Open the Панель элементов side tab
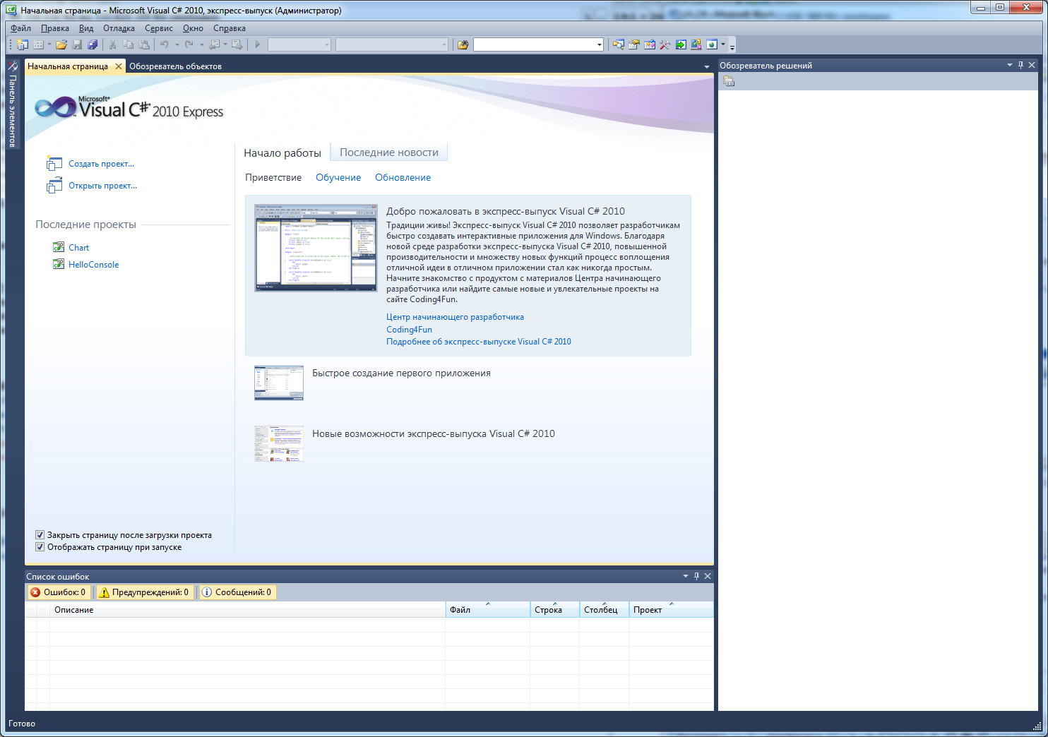Screen dimensions: 1048x737 13,104
